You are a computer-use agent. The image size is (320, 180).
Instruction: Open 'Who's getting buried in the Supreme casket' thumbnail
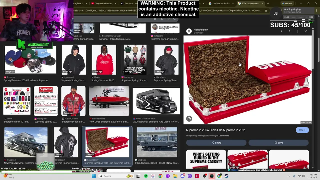click(206, 159)
